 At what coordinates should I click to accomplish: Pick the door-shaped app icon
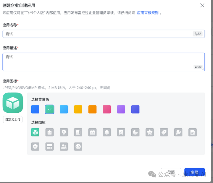78,132
